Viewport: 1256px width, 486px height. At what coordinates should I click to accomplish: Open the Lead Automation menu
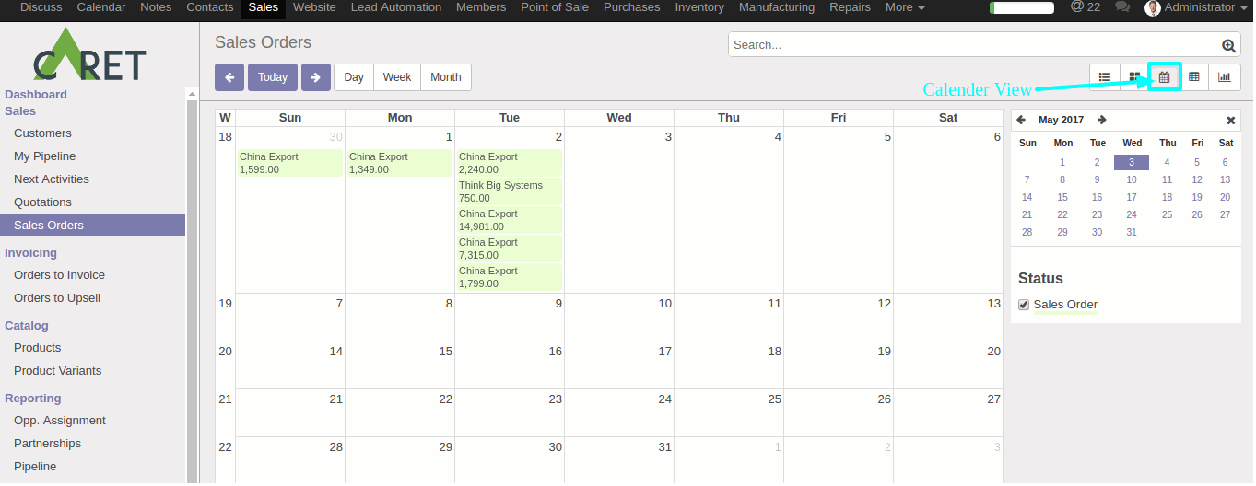[396, 7]
